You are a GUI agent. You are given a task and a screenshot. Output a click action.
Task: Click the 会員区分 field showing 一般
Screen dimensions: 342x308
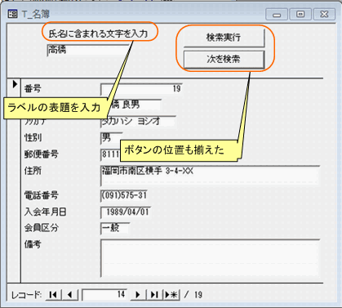[x=115, y=228]
